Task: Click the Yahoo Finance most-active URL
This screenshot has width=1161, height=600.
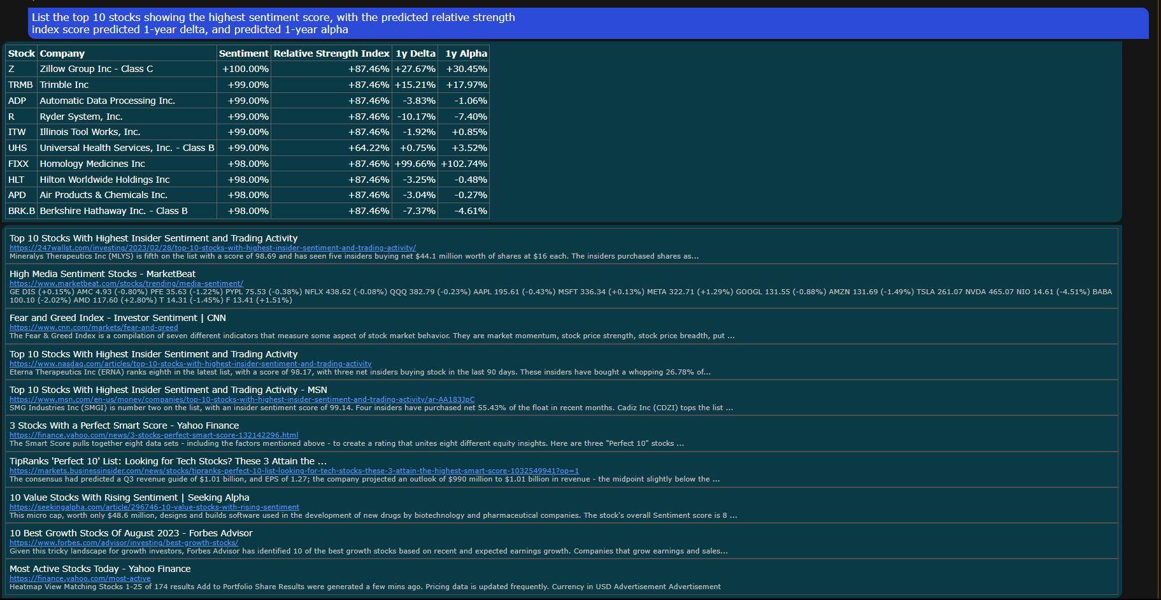Action: click(80, 578)
